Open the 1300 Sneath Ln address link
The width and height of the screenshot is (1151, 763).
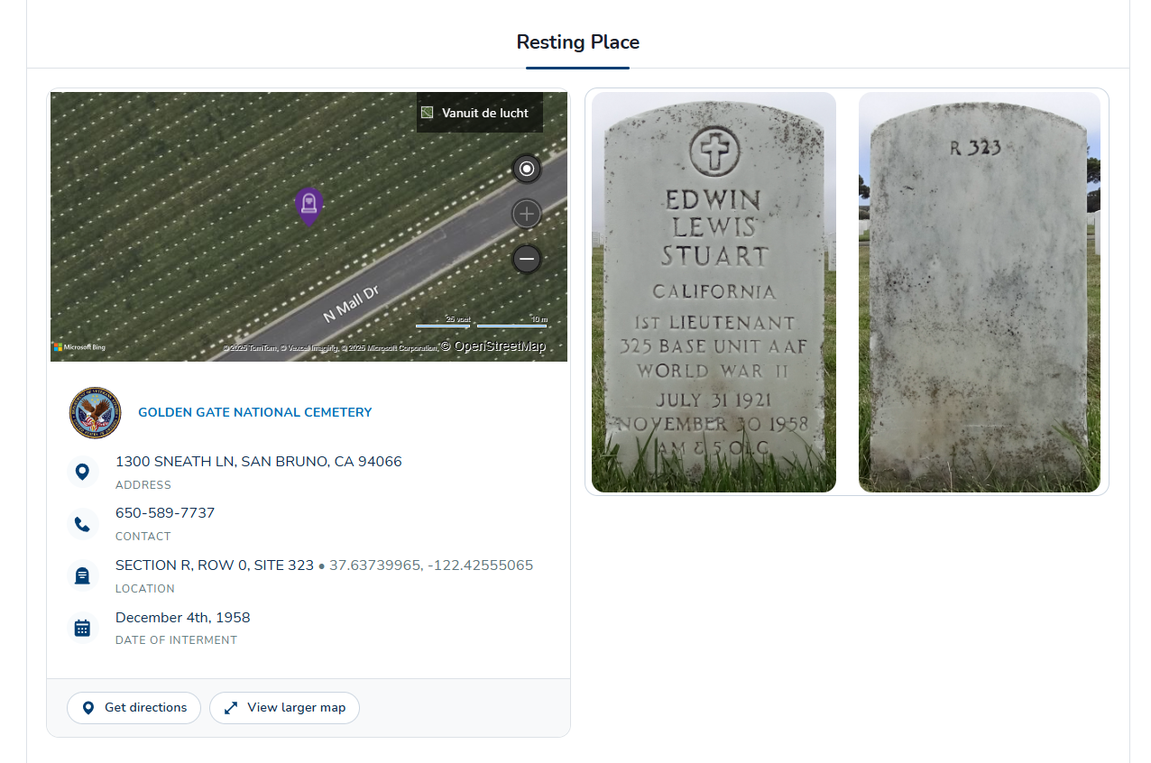[258, 462]
